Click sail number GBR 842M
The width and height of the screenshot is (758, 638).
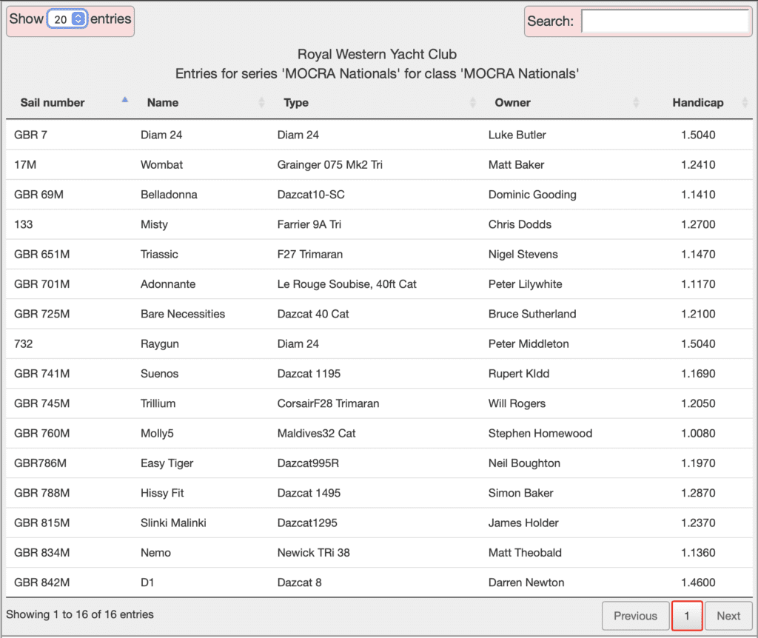(x=41, y=583)
